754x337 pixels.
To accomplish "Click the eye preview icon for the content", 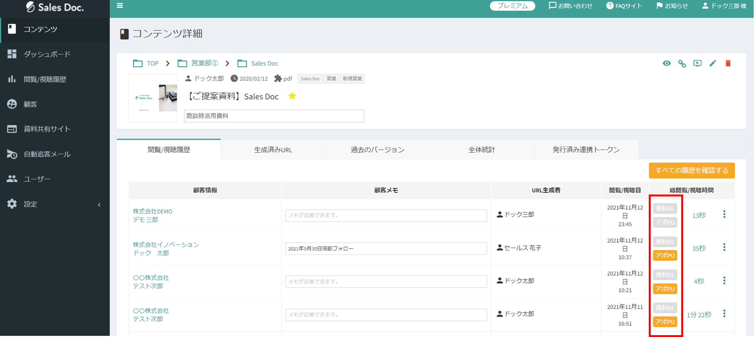I will [x=666, y=63].
